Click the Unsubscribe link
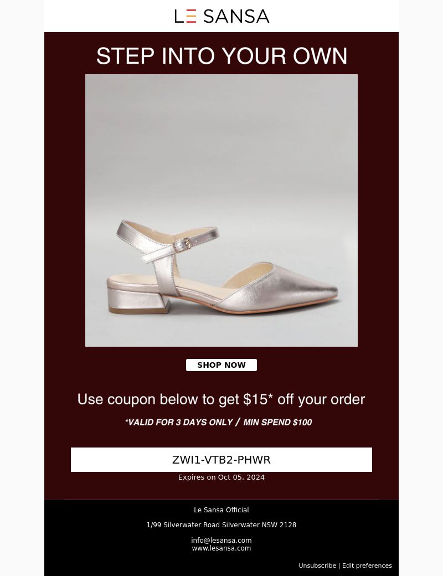Viewport: 443px width, 576px height. click(317, 565)
